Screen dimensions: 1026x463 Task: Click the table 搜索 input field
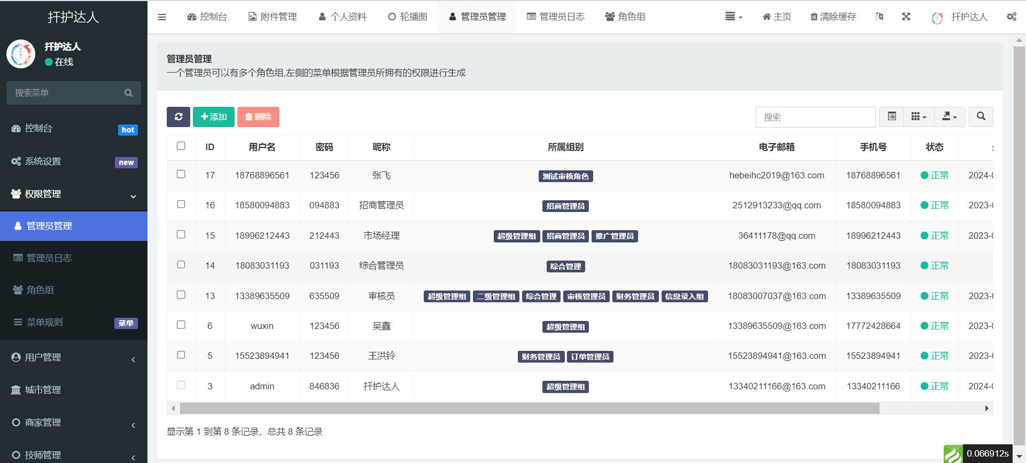pyautogui.click(x=815, y=117)
